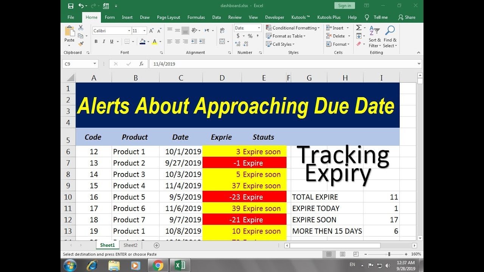Switch to the Formulas ribbon tab
The width and height of the screenshot is (484, 272).
[196, 17]
